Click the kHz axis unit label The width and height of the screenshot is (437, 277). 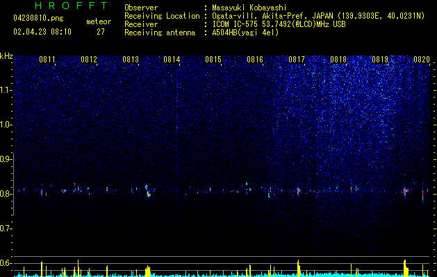[6, 56]
